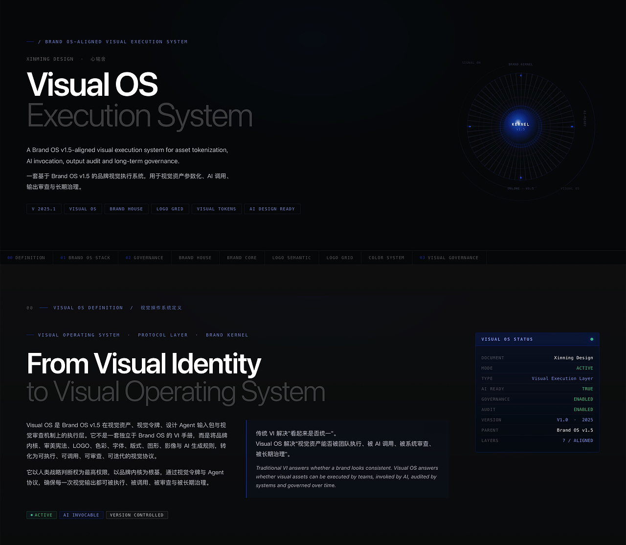Open the 00 DEFINITION tab in navigation bar
The height and width of the screenshot is (545, 626).
pyautogui.click(x=26, y=258)
